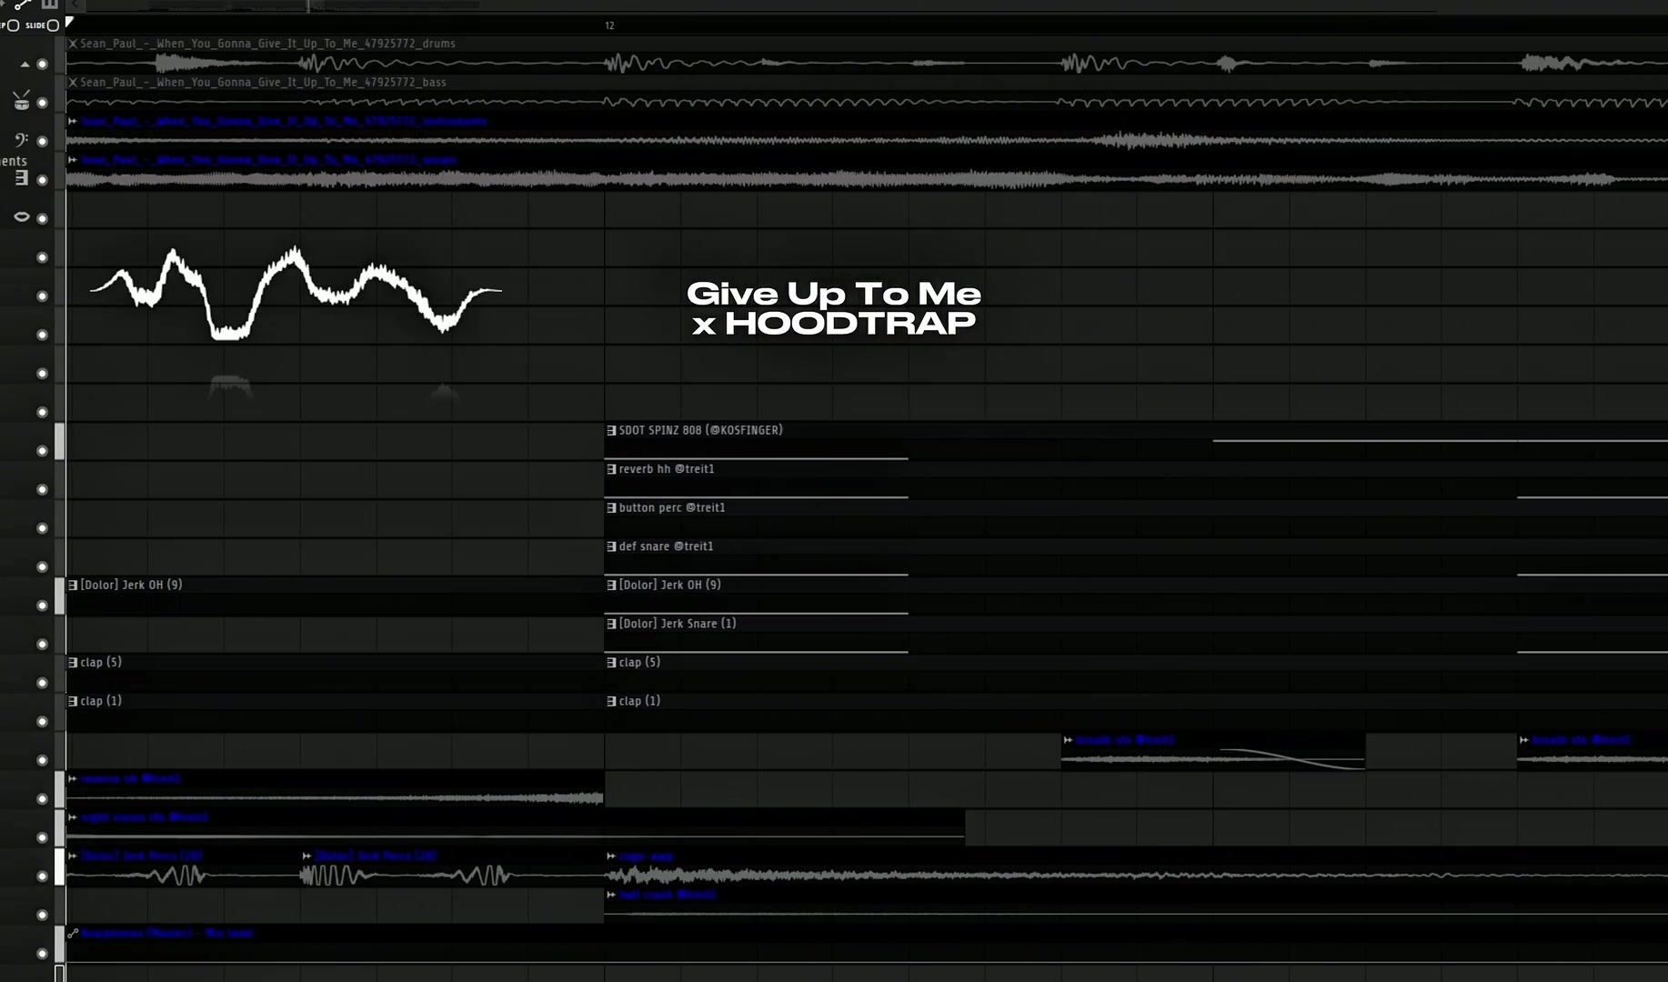
Task: Collapse the track arrow above the drum icon
Action: [x=25, y=64]
